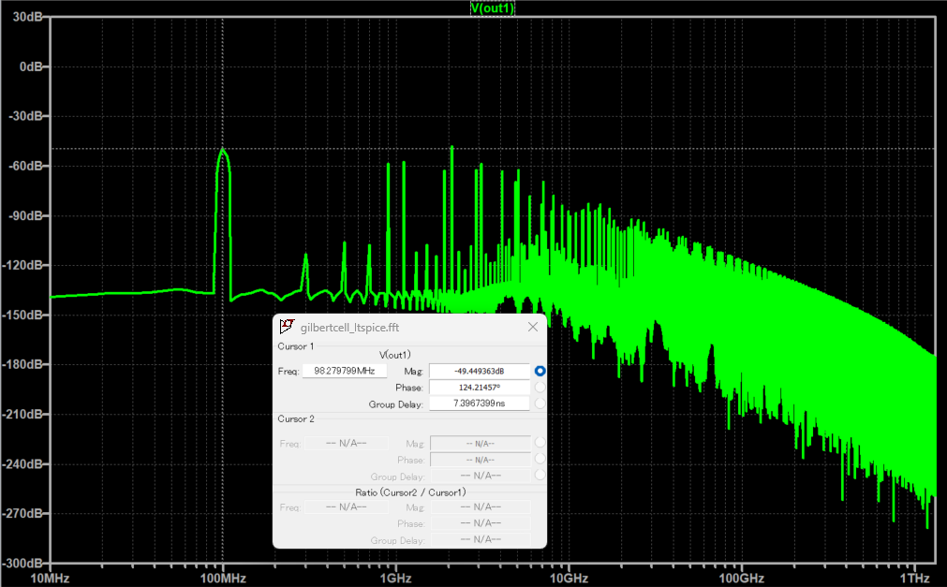Select Group Delay radio button for Cursor 2
This screenshot has height=587, width=947.
[x=539, y=475]
